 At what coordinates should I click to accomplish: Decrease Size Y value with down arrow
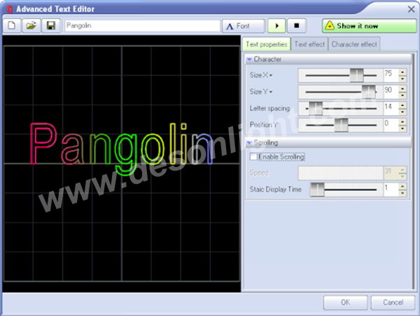pos(402,95)
